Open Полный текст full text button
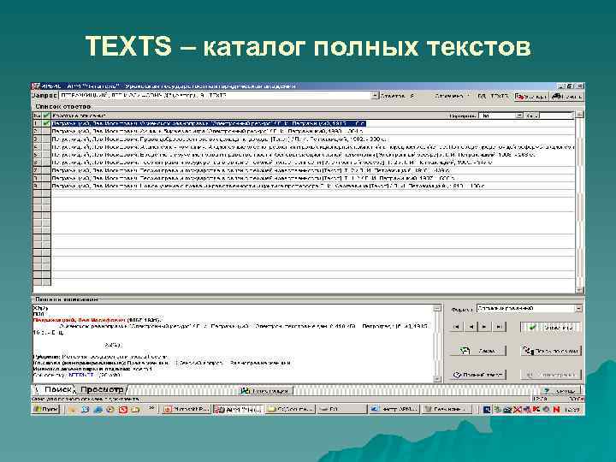This screenshot has height=462, width=616. (478, 375)
